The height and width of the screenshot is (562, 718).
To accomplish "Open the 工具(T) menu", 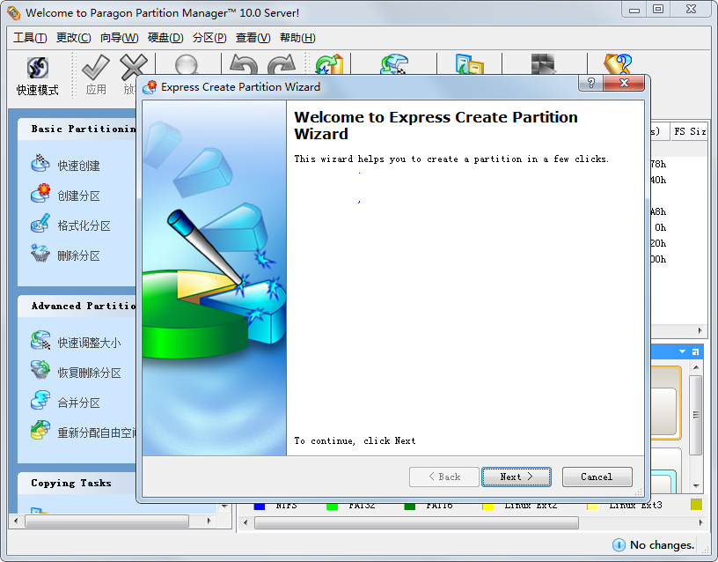I will [30, 38].
